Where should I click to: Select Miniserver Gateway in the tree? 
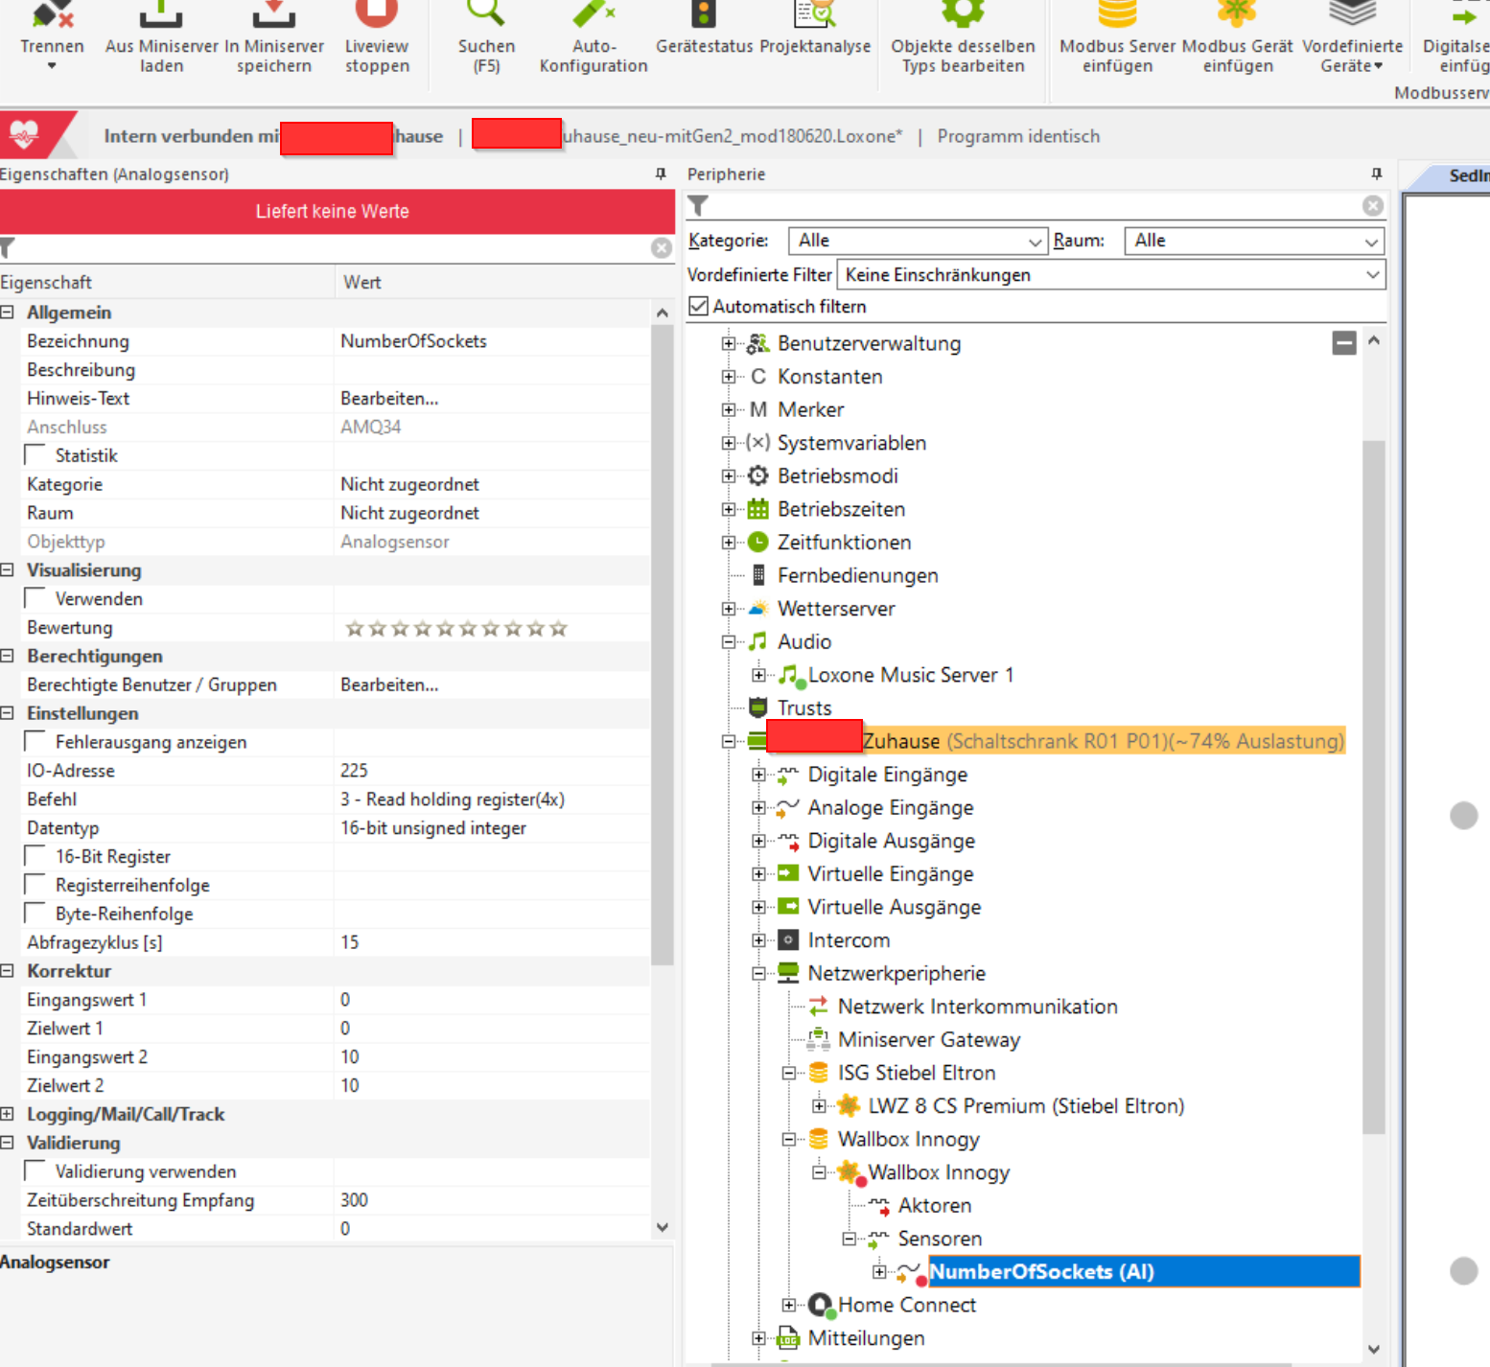(928, 1040)
